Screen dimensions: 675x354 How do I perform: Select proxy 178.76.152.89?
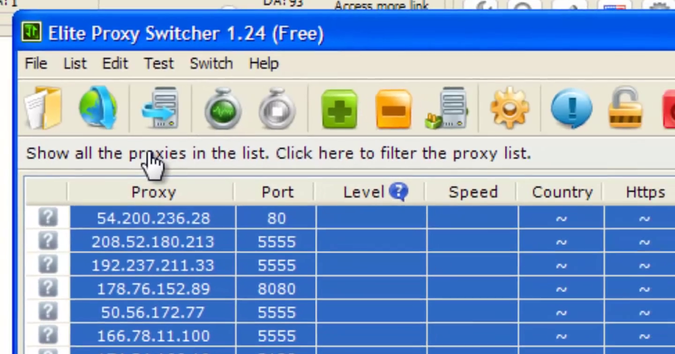click(153, 289)
